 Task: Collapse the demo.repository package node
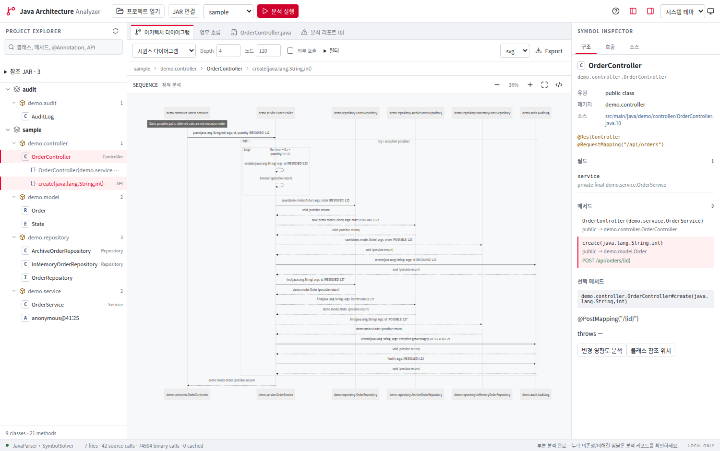click(x=14, y=237)
